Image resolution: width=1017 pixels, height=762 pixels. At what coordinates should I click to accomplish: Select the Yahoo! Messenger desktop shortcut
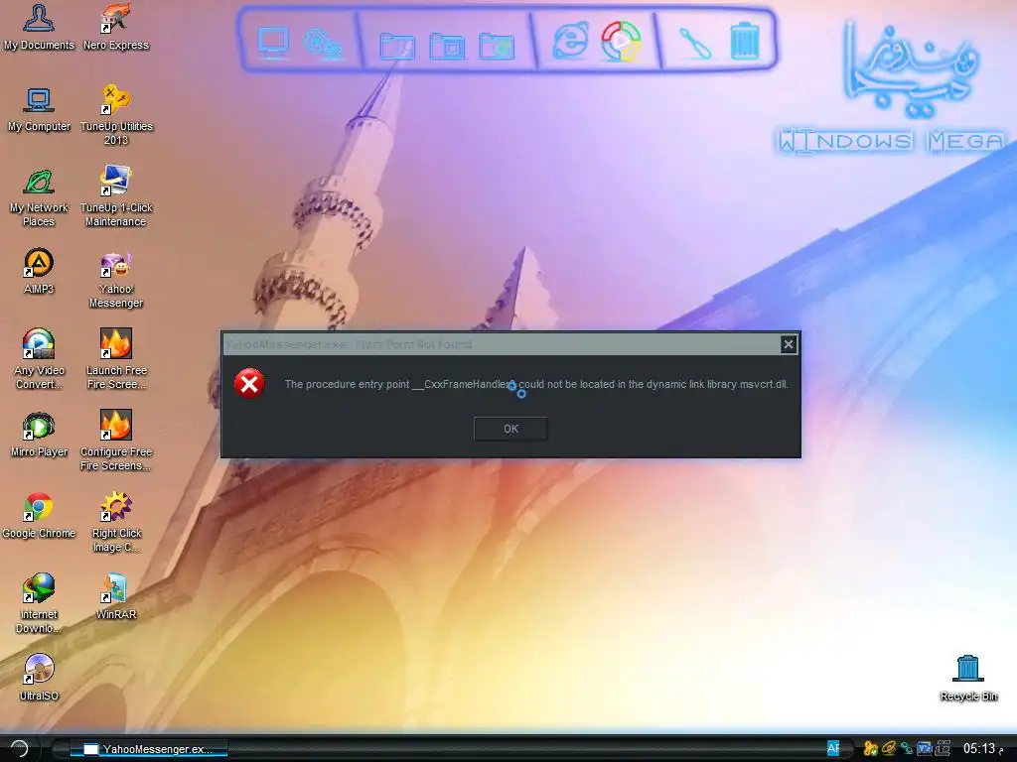(116, 279)
